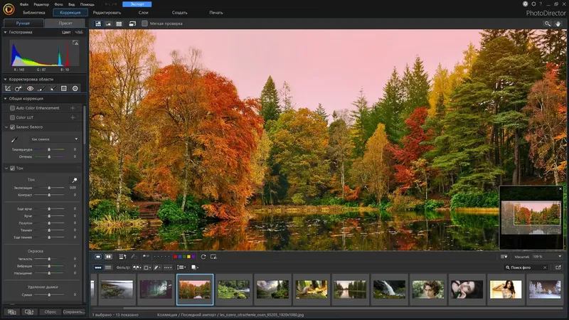This screenshot has height=320, width=569.
Task: Click the auto tone magic wand
Action: coord(73,179)
